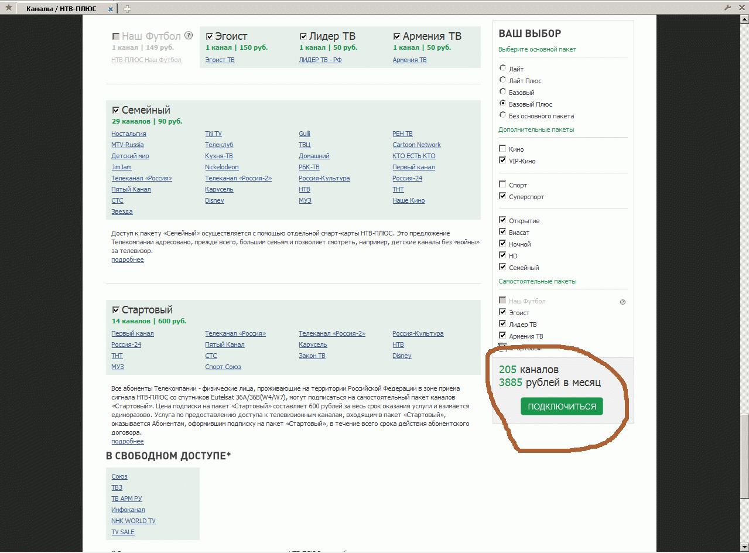Screen dimensions: 749x553
Task: Open the КТО ЕСТЬ КТО channel link
Action: 414,156
